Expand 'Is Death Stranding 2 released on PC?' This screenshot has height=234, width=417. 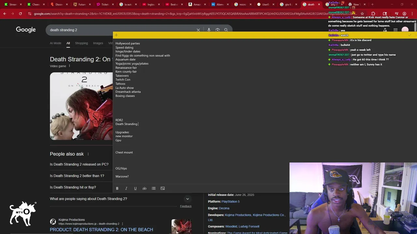(79, 164)
